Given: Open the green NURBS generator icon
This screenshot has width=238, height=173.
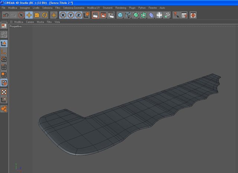Looking at the screenshot, I should 136,15.
